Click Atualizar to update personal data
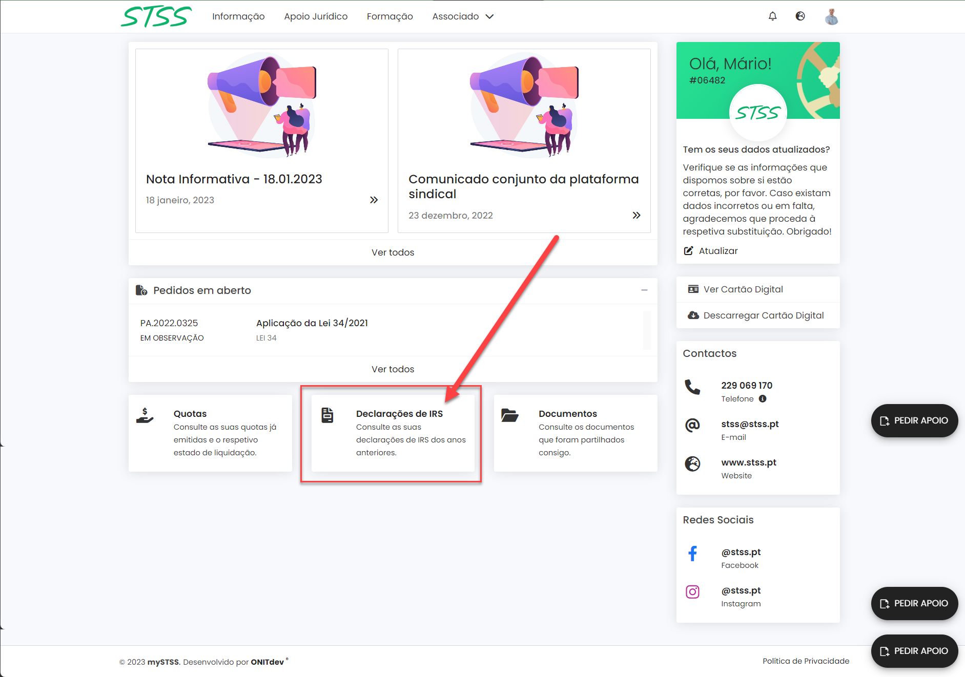The image size is (965, 677). pyautogui.click(x=710, y=251)
